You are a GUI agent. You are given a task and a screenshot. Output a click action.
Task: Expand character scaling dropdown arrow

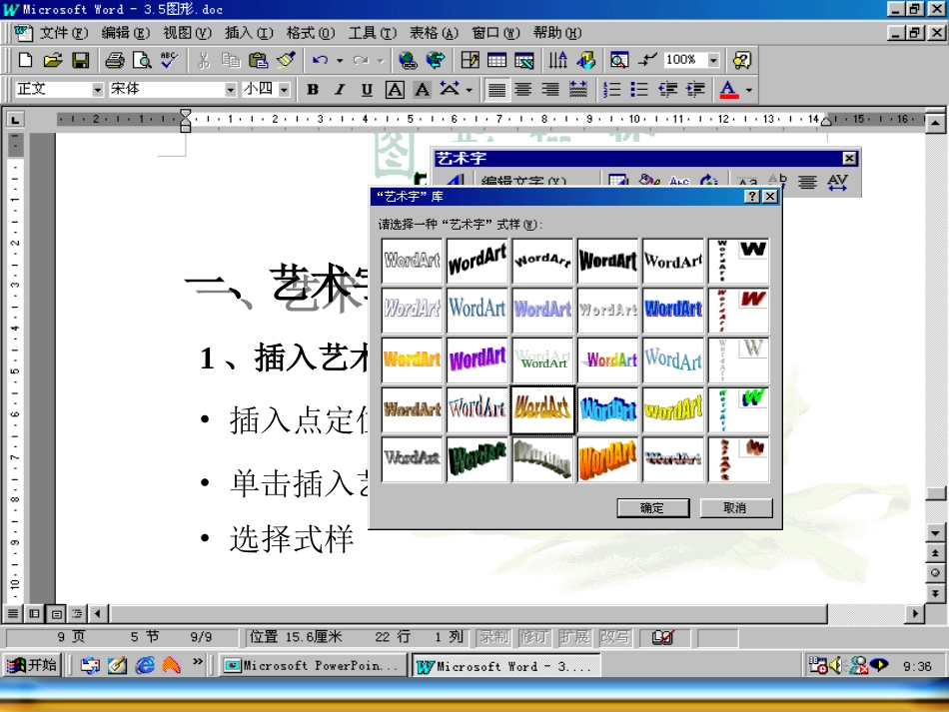[470, 90]
